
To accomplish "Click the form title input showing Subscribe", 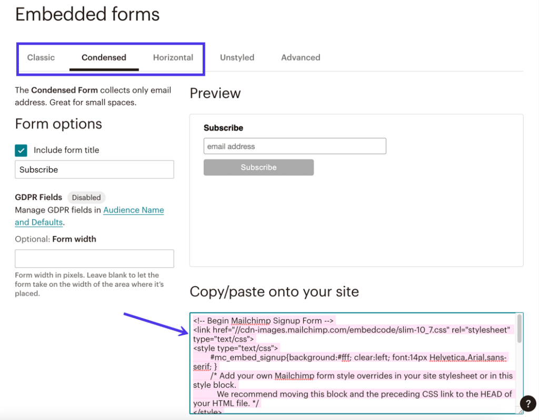I will click(94, 169).
